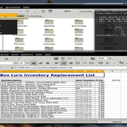This screenshot has height=127, width=127.
Task: Apply percent format icon in Gnumeric
Action: tap(107, 63)
